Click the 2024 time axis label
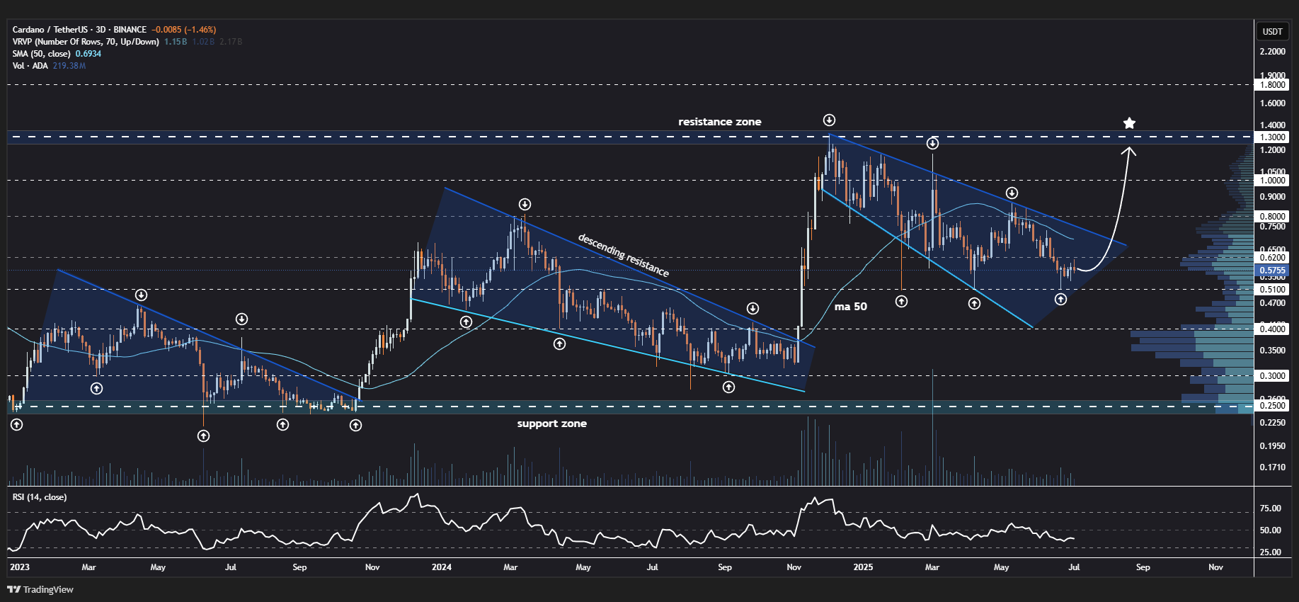This screenshot has height=602, width=1299. click(441, 567)
